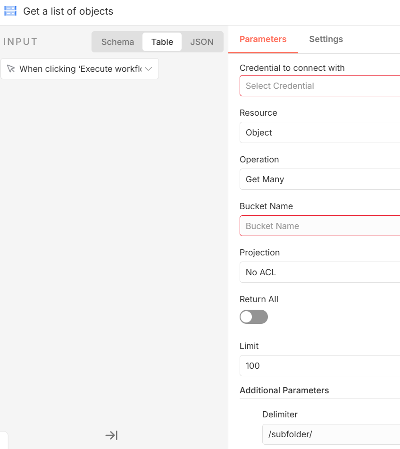
Task: Click the Additional Parameters section heading
Action: pos(284,390)
